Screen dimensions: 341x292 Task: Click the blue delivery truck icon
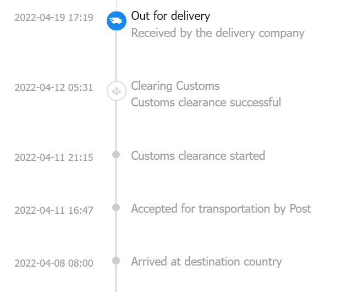116,20
